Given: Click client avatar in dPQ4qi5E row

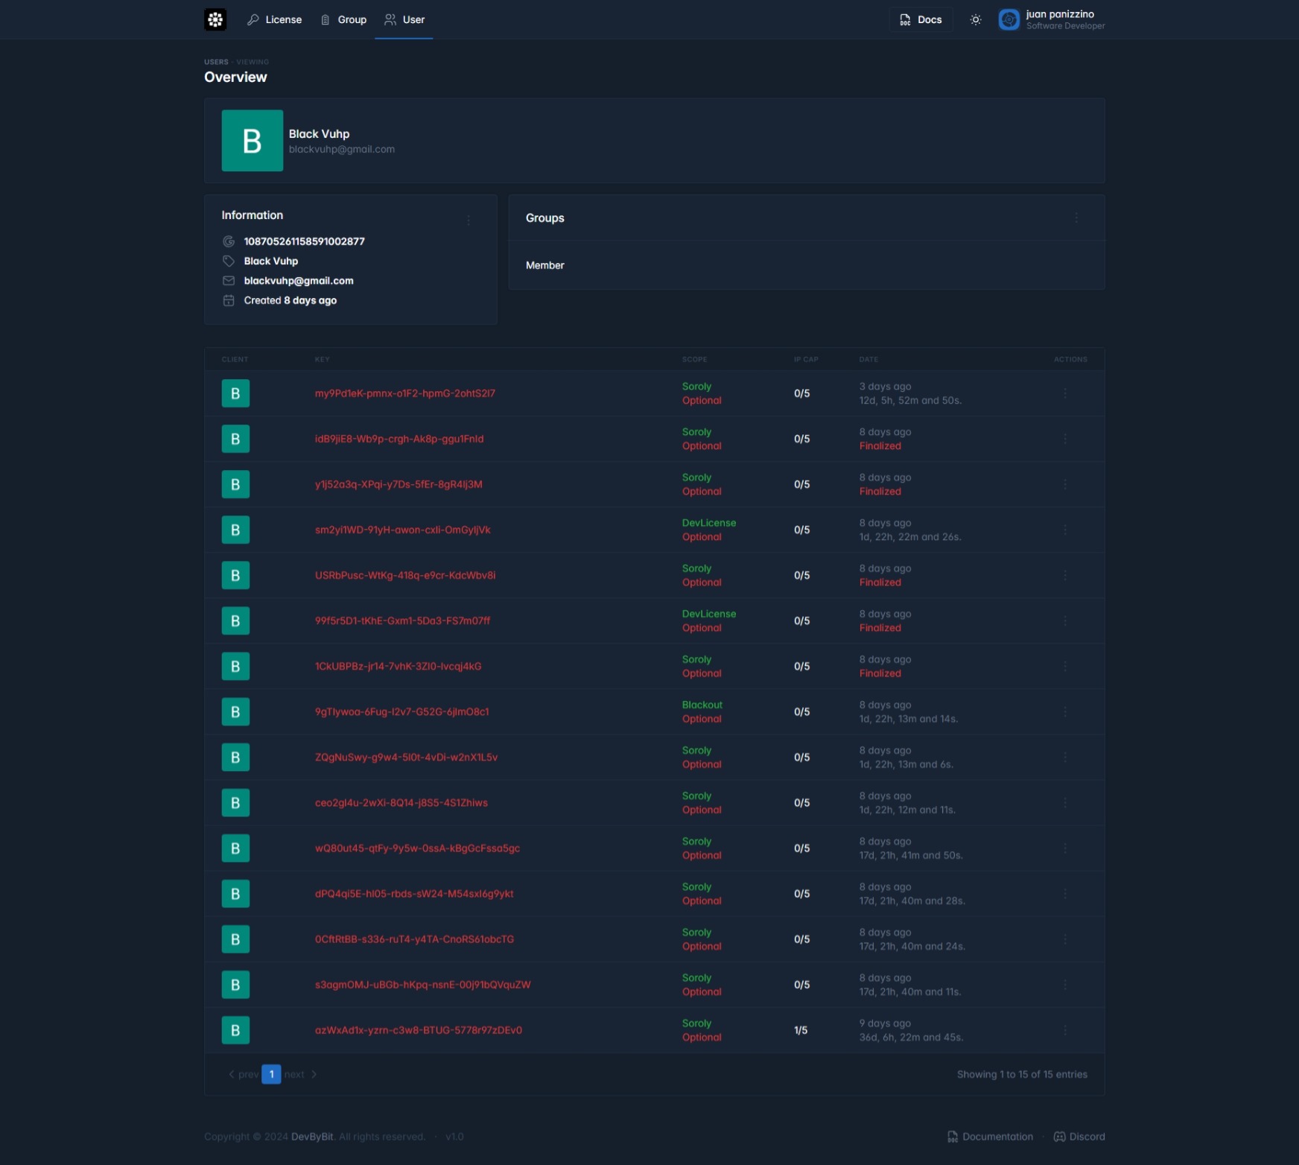Looking at the screenshot, I should coord(235,894).
